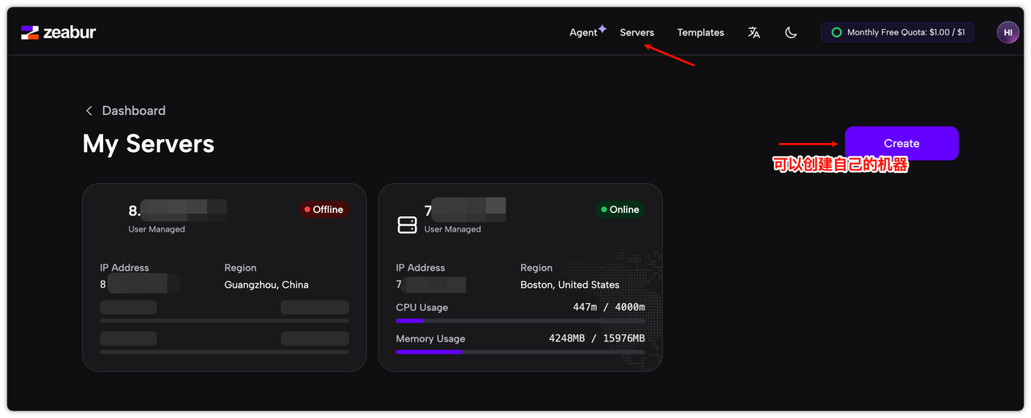
Task: Click the language translation icon
Action: point(754,33)
